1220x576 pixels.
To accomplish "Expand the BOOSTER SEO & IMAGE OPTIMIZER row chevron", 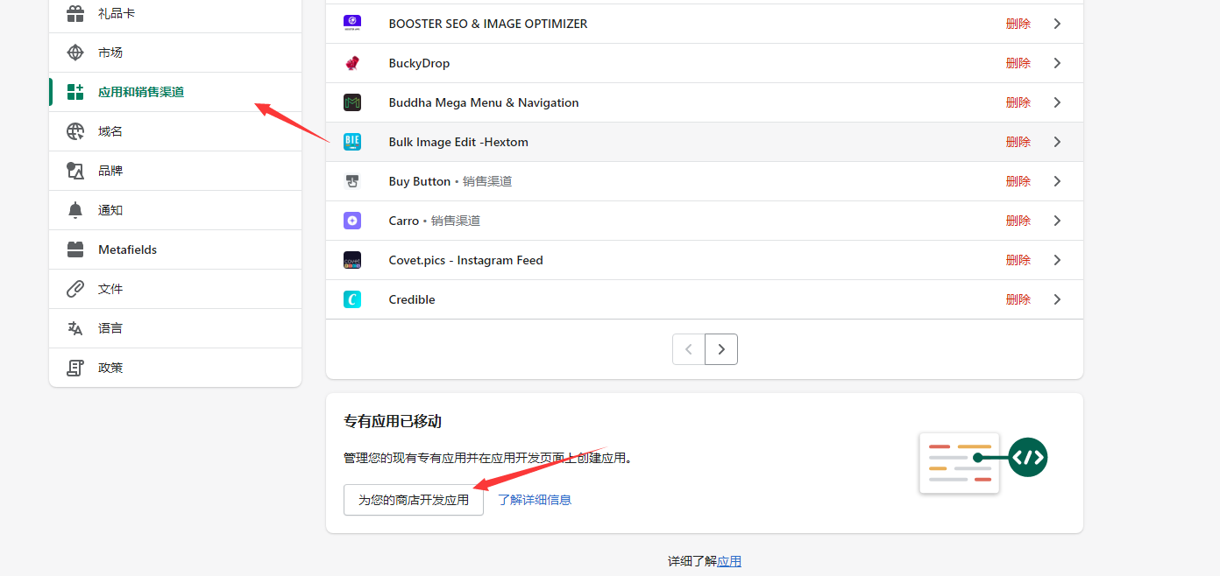I will (x=1057, y=24).
